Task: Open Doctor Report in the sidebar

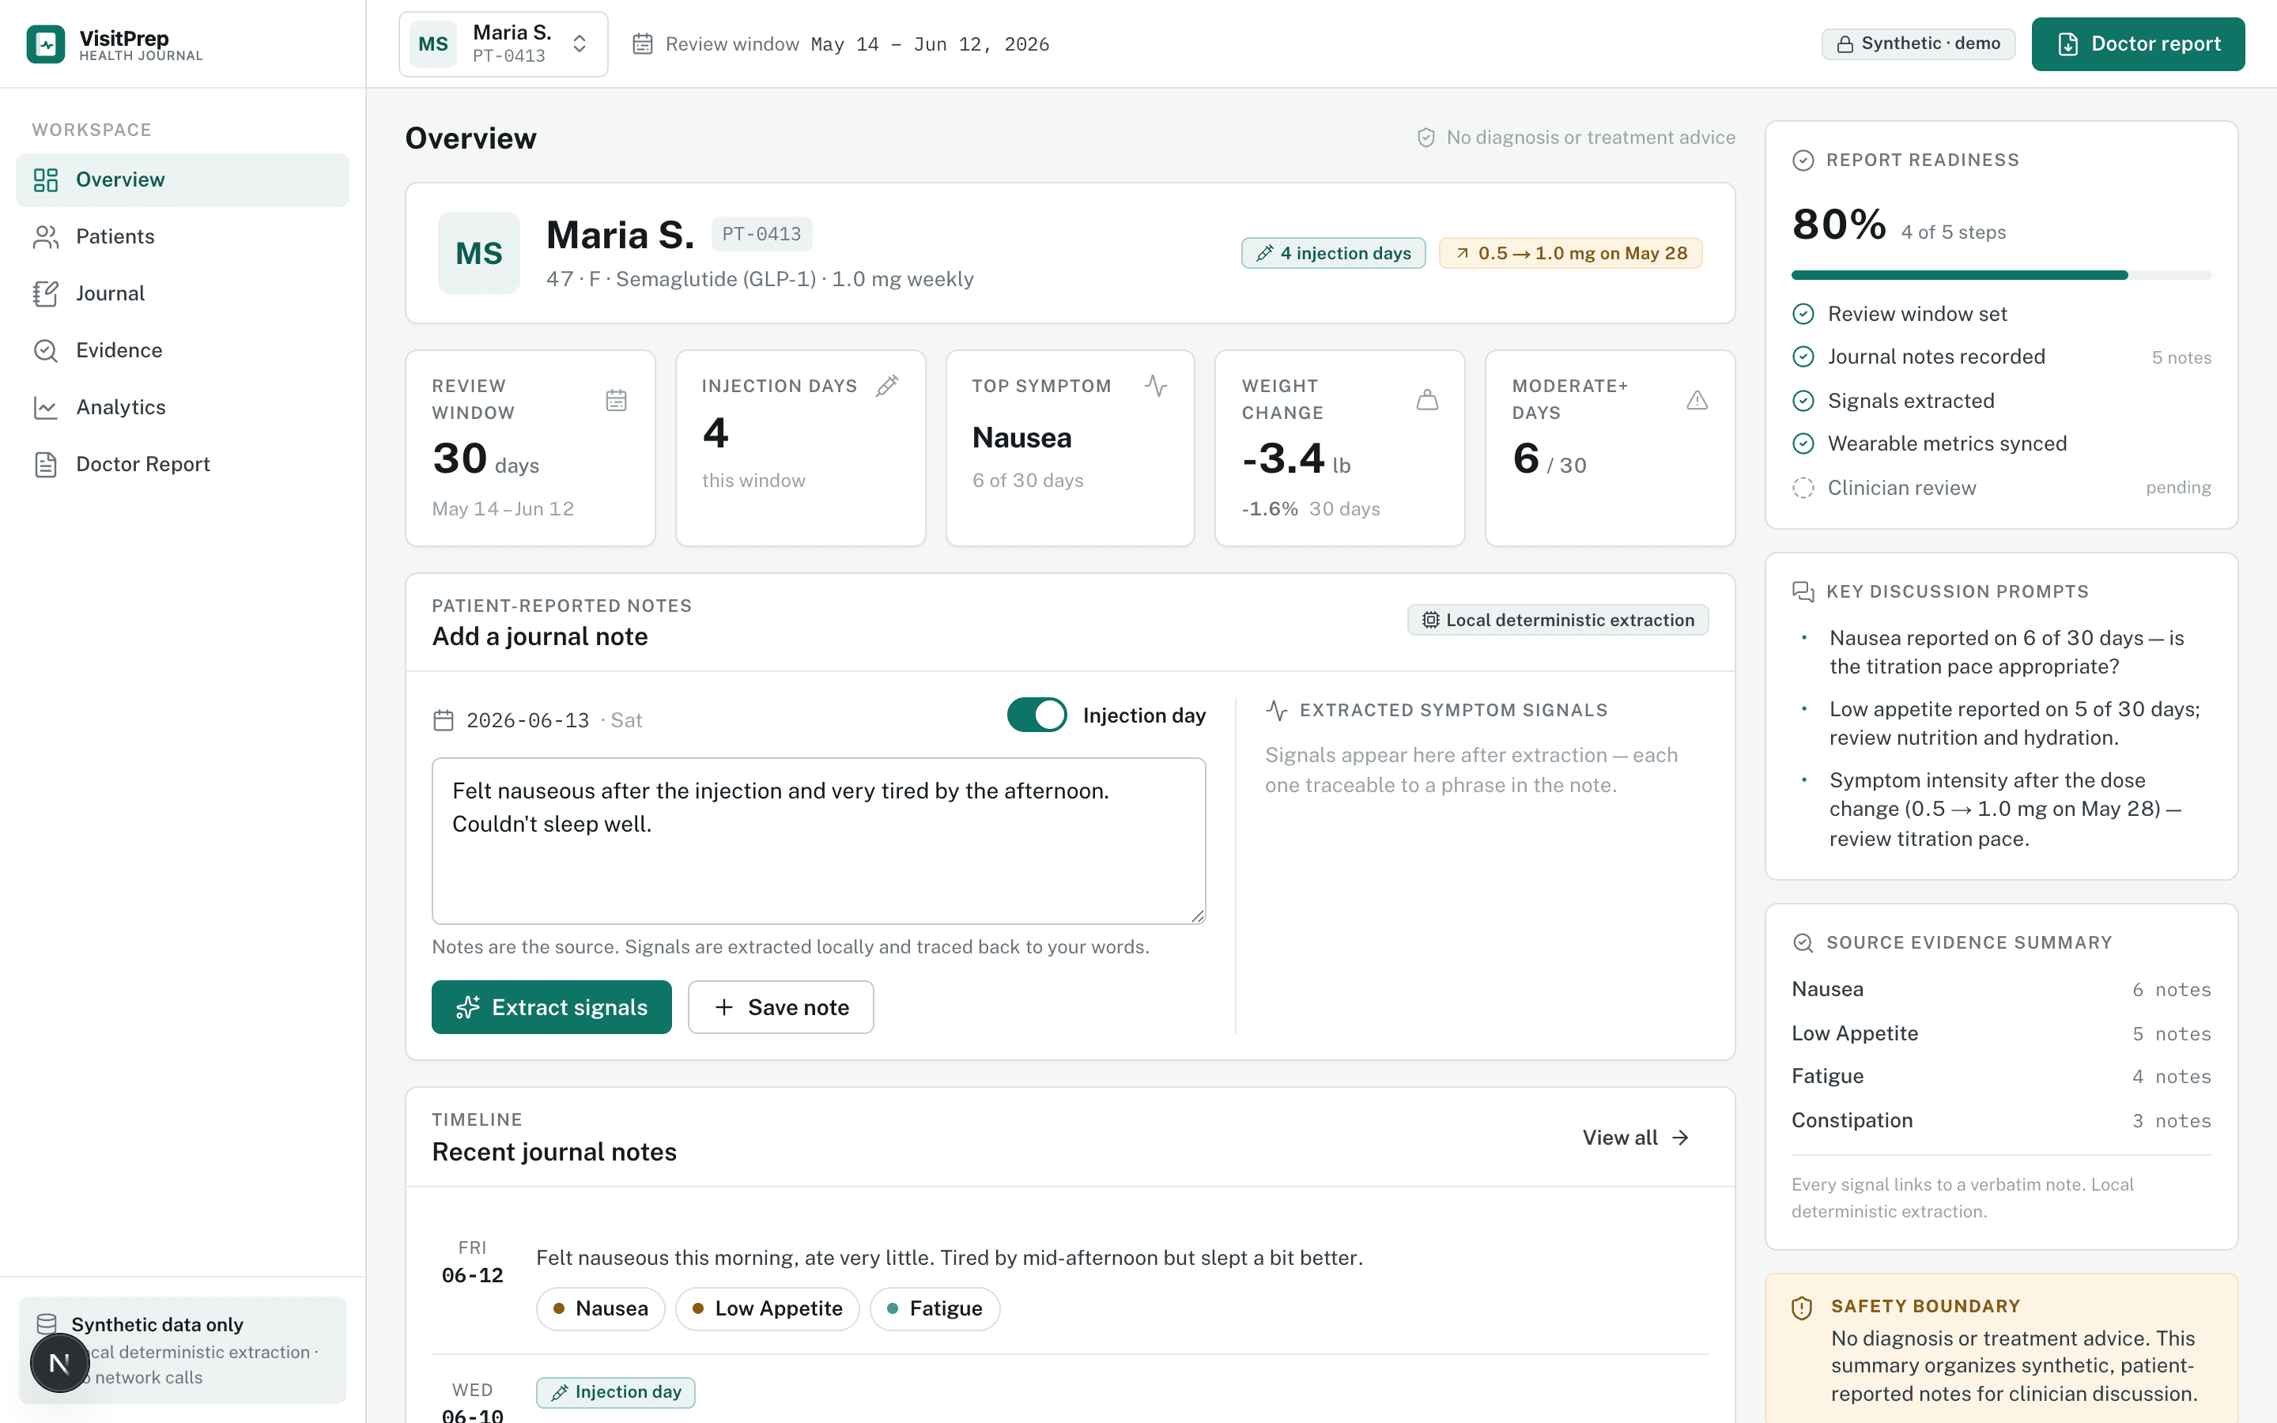Action: [x=183, y=464]
